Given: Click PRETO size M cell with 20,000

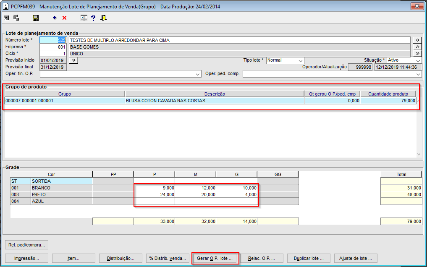Looking at the screenshot, I should (196, 194).
